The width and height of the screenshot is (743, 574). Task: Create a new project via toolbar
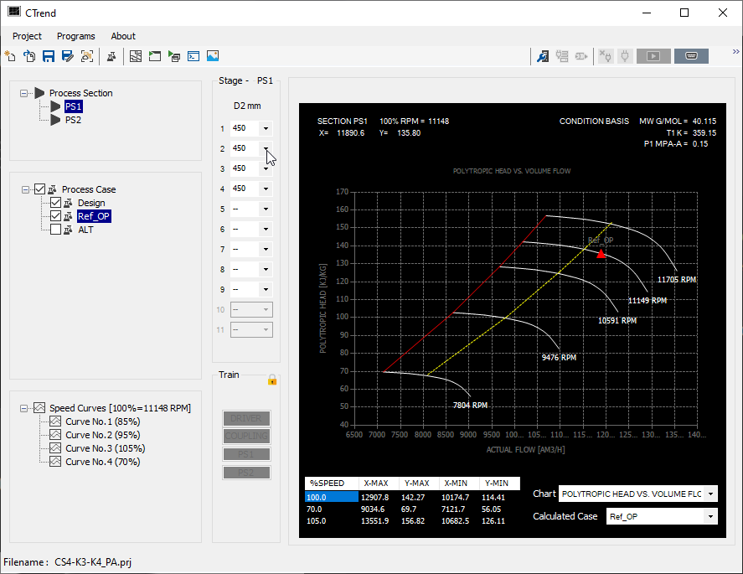[10, 56]
